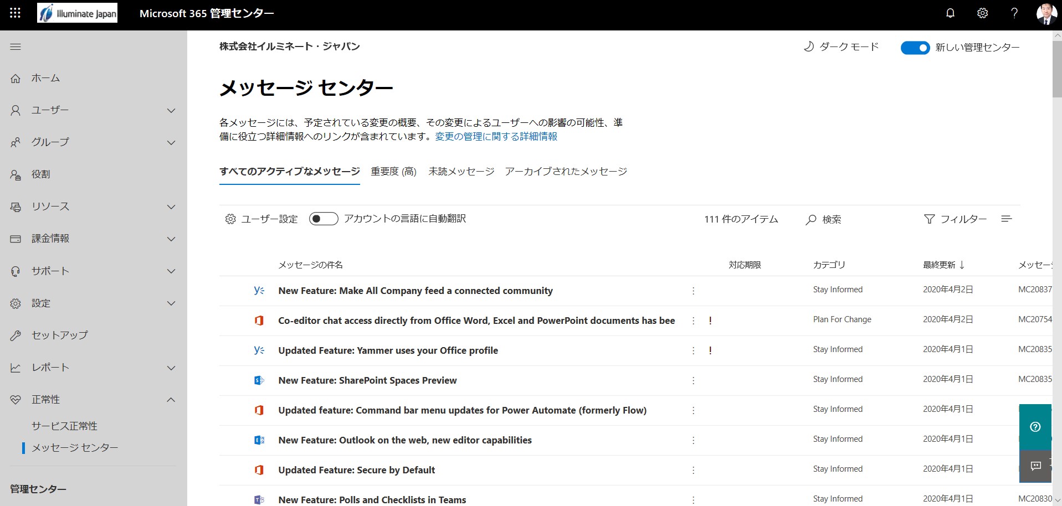Open the teal help floating button

click(x=1035, y=427)
